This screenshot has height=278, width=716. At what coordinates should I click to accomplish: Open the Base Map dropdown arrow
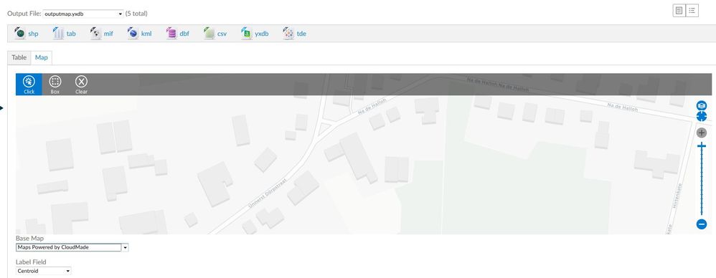click(x=126, y=247)
